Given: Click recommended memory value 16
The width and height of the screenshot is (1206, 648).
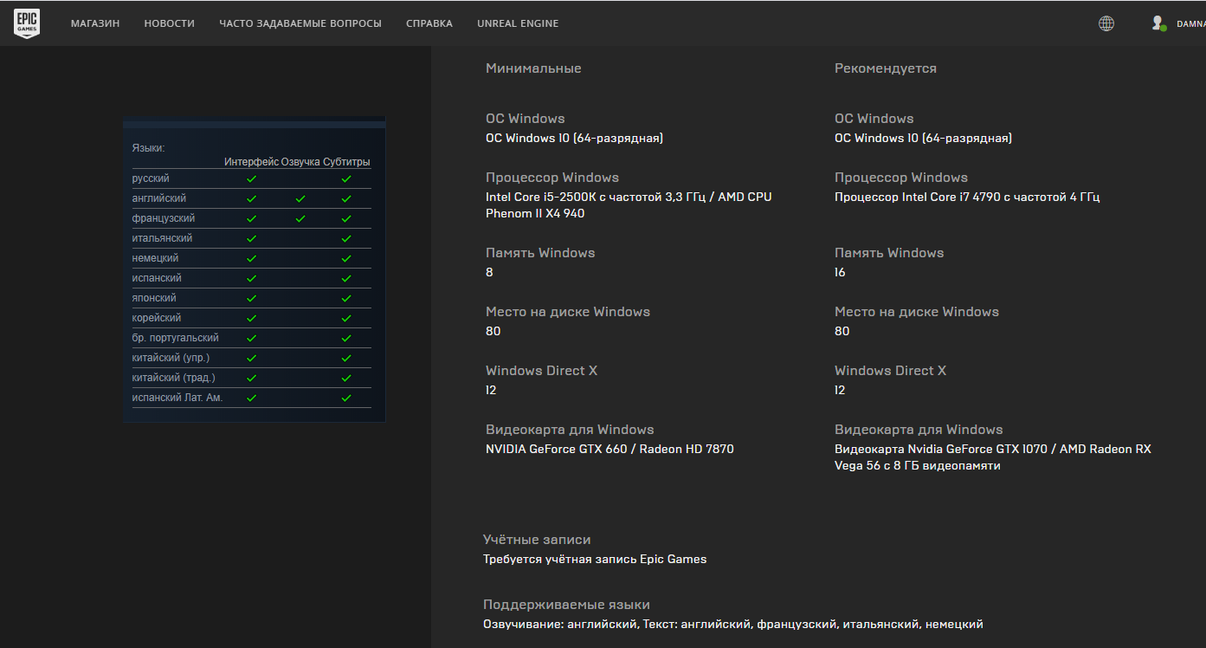Looking at the screenshot, I should [x=840, y=272].
